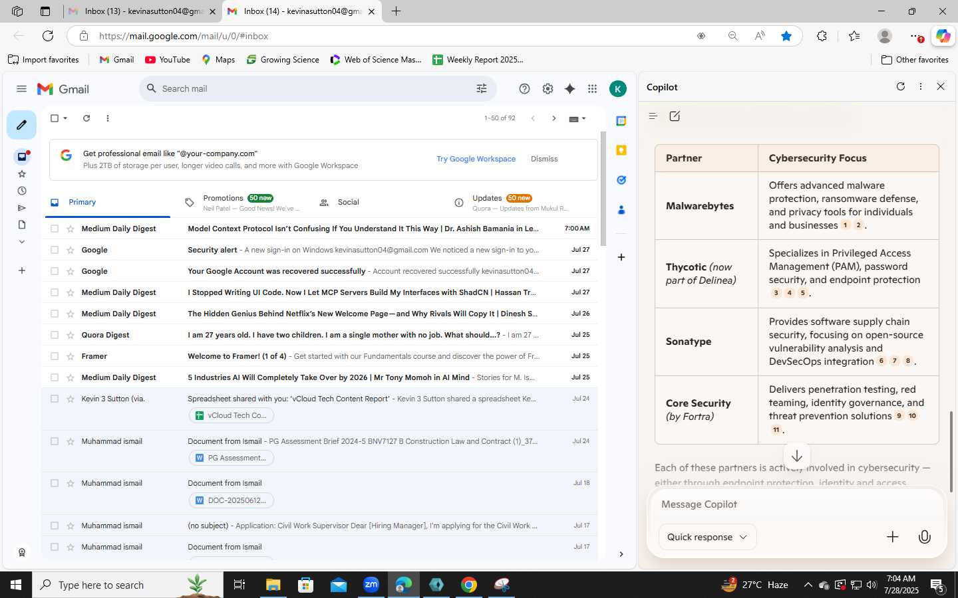Check the Security alert email checkbox

(55, 250)
